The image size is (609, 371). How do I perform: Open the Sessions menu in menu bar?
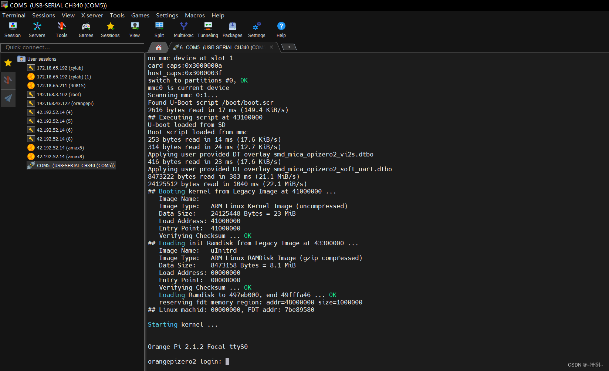pyautogui.click(x=44, y=15)
